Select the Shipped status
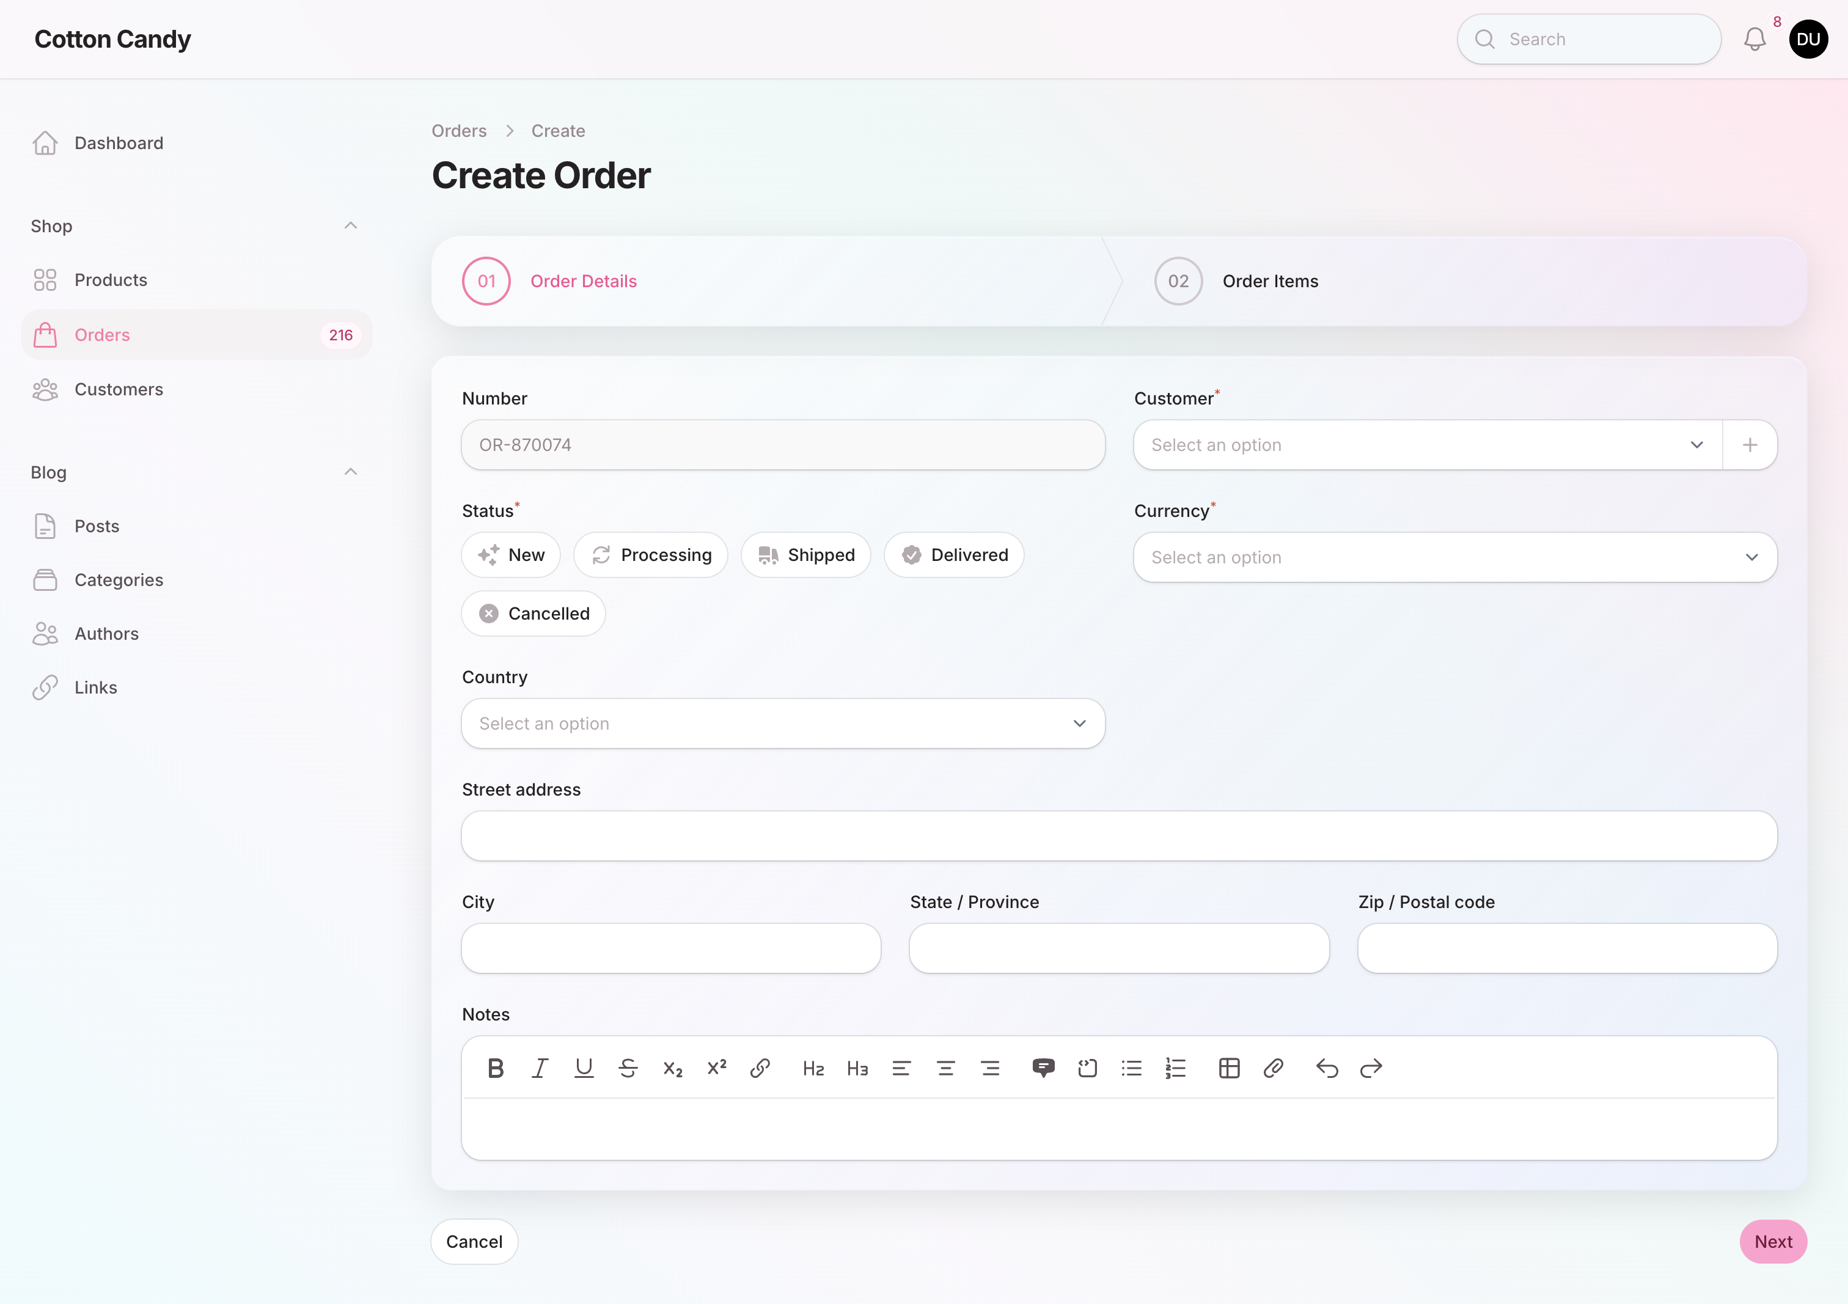 point(805,555)
